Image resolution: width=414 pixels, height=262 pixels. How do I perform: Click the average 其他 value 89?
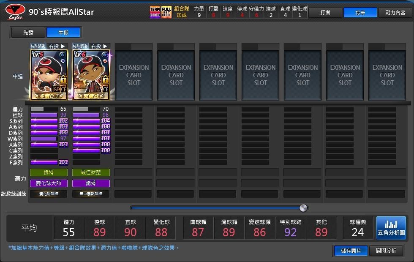coord(321,232)
